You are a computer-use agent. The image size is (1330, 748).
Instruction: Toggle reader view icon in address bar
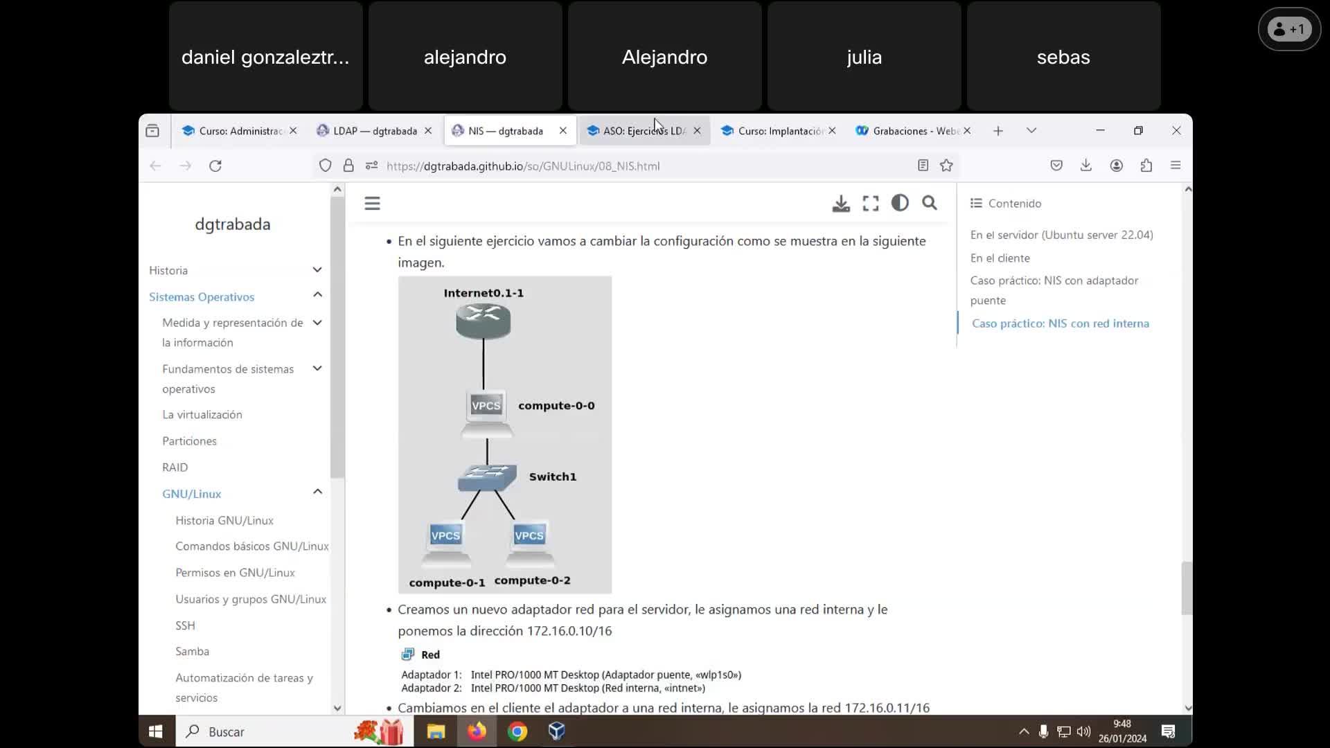click(x=923, y=166)
